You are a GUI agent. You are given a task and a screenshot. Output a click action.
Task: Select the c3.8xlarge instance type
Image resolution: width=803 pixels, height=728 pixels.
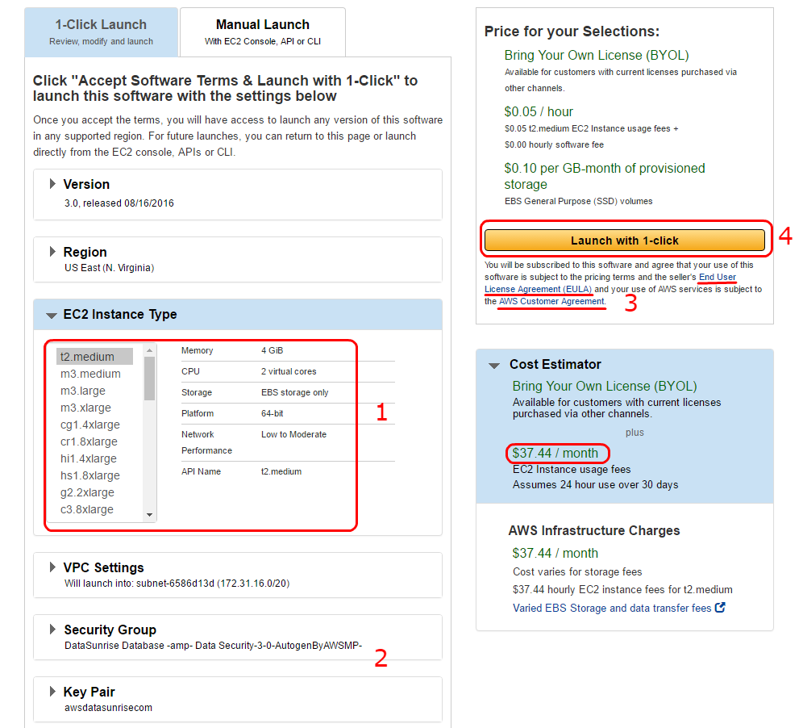(87, 509)
